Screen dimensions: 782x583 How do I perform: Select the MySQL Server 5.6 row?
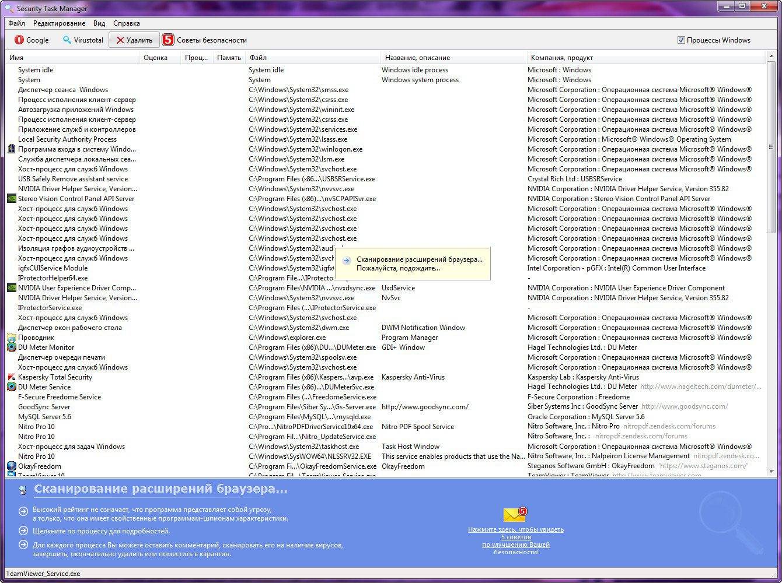click(385, 417)
